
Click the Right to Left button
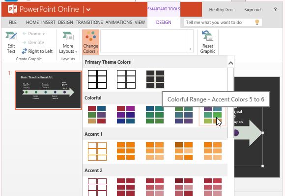point(37,51)
